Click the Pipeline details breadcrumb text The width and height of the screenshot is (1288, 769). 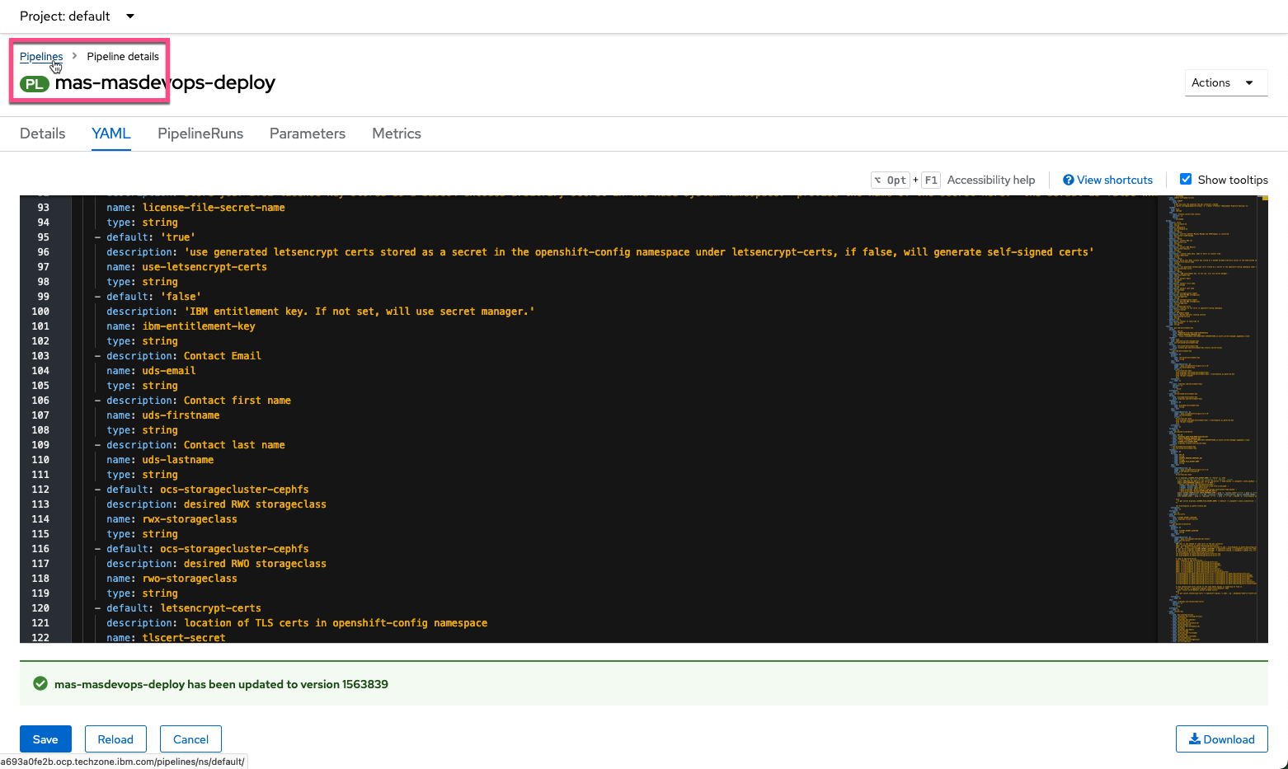click(123, 56)
